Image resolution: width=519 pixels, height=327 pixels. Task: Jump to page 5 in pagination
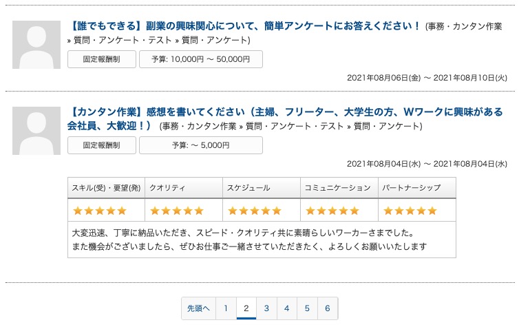[307, 309]
